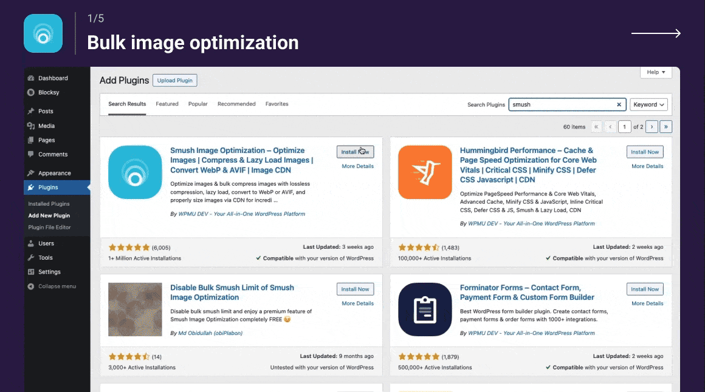Click the Search Plugins input field
Screen dimensions: 705x392
coord(562,104)
